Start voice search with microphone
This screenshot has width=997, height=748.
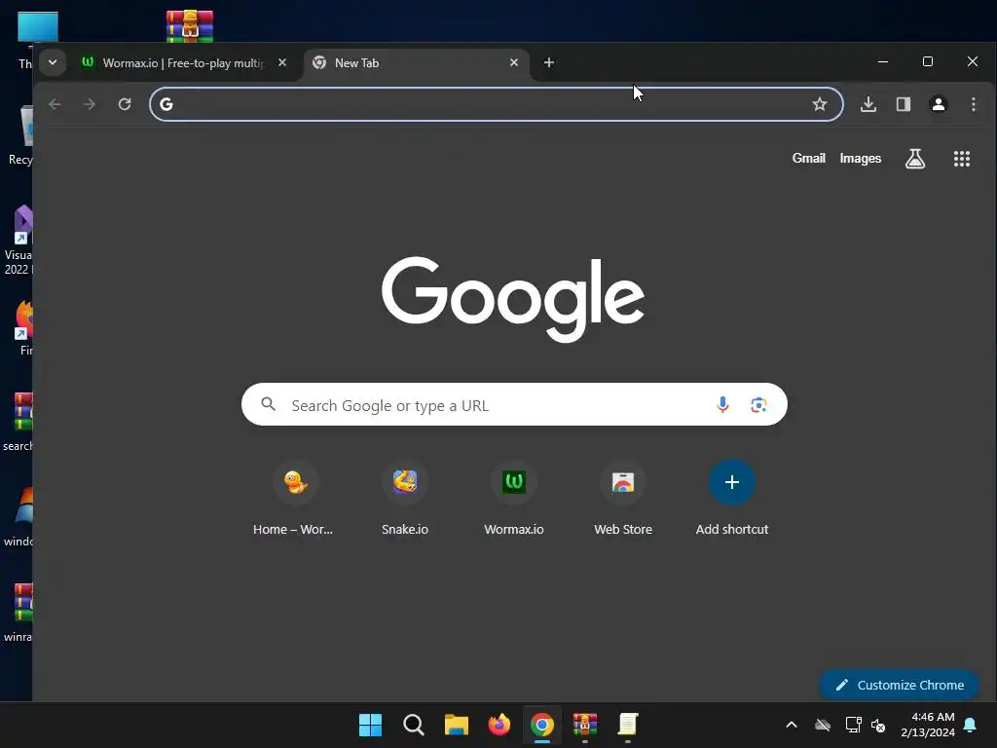point(722,404)
